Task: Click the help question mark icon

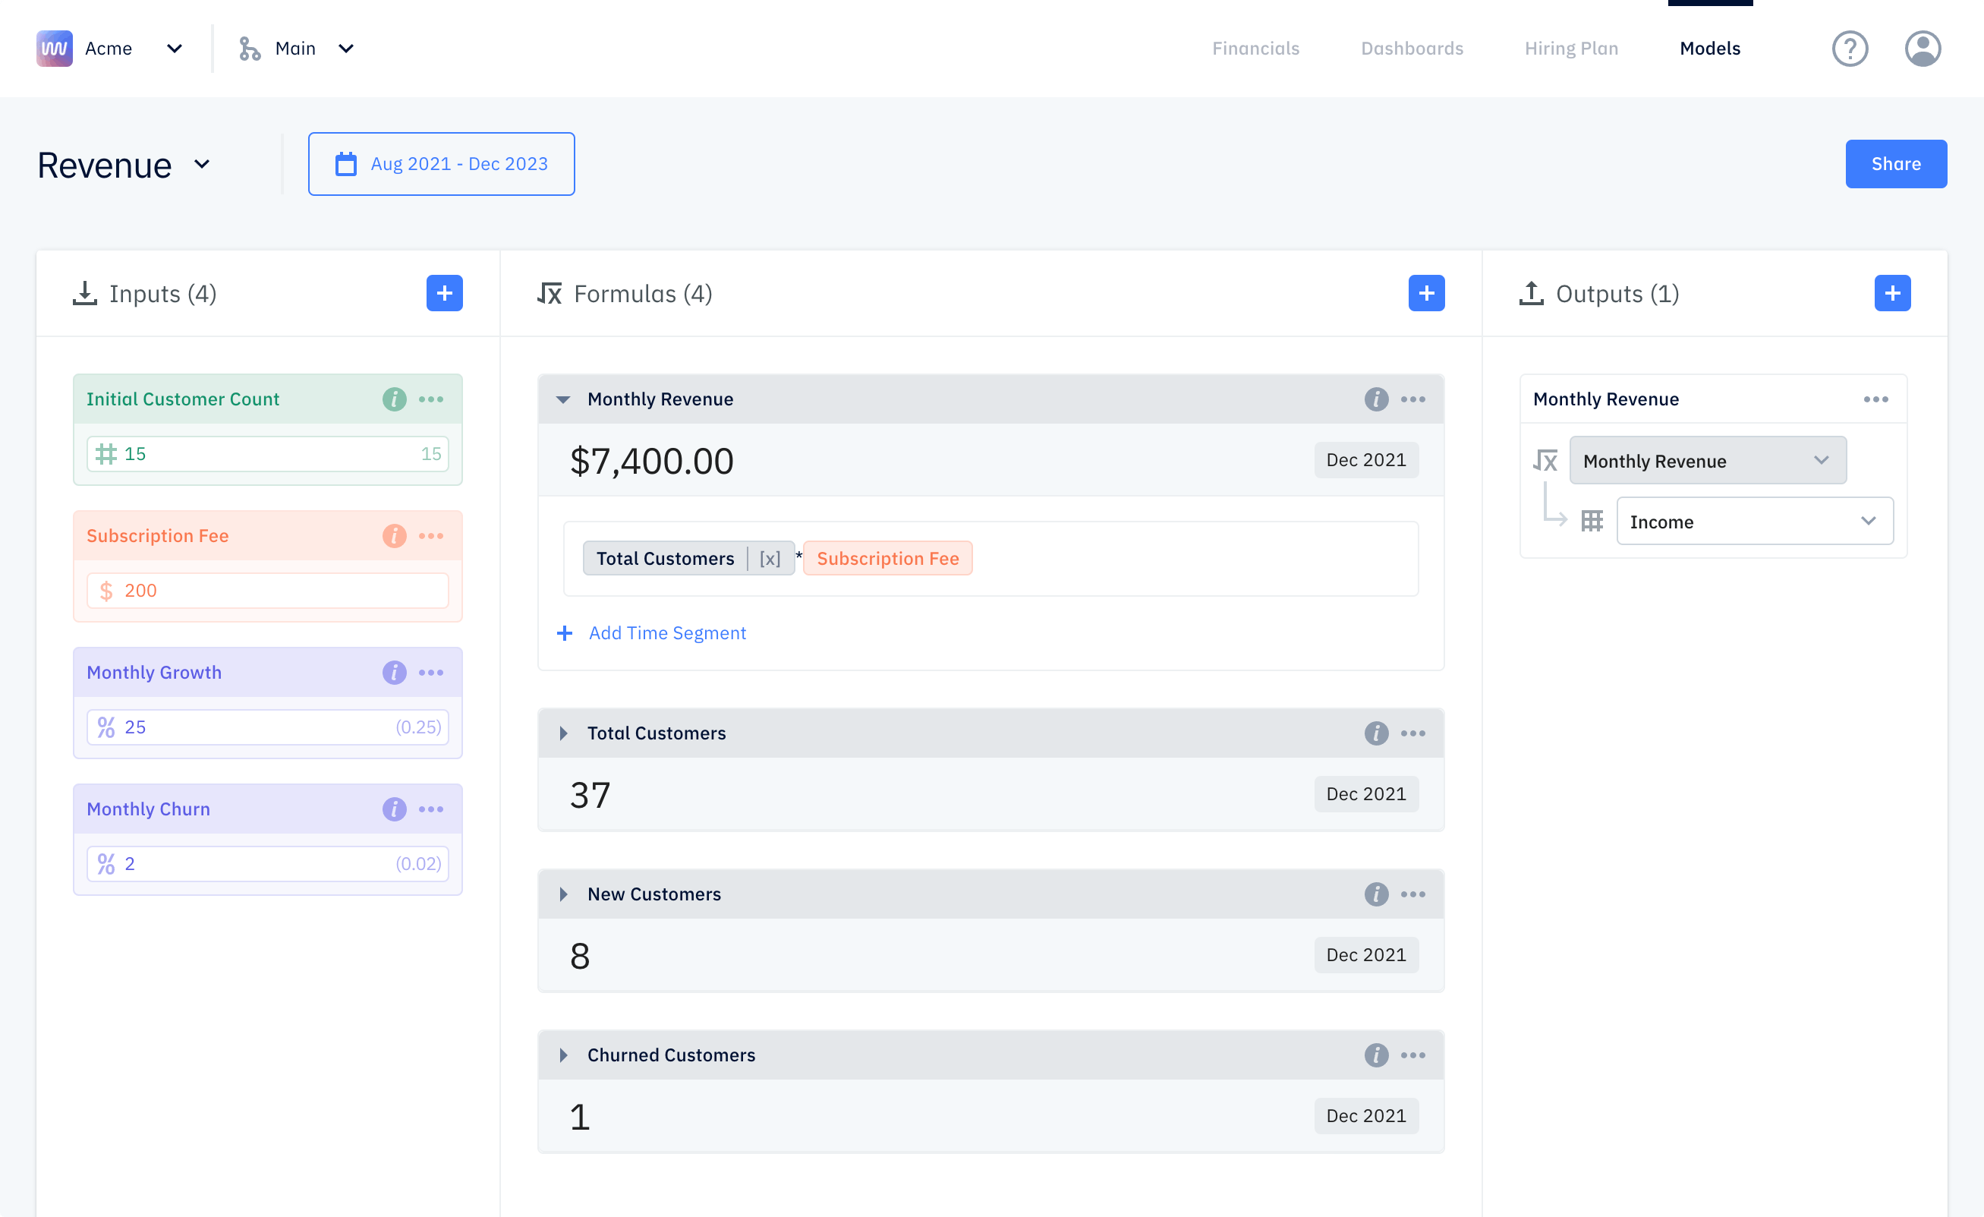Action: (x=1850, y=49)
